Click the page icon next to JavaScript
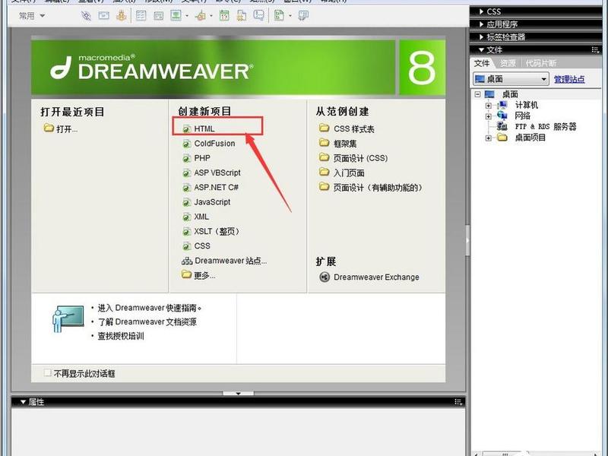 186,202
